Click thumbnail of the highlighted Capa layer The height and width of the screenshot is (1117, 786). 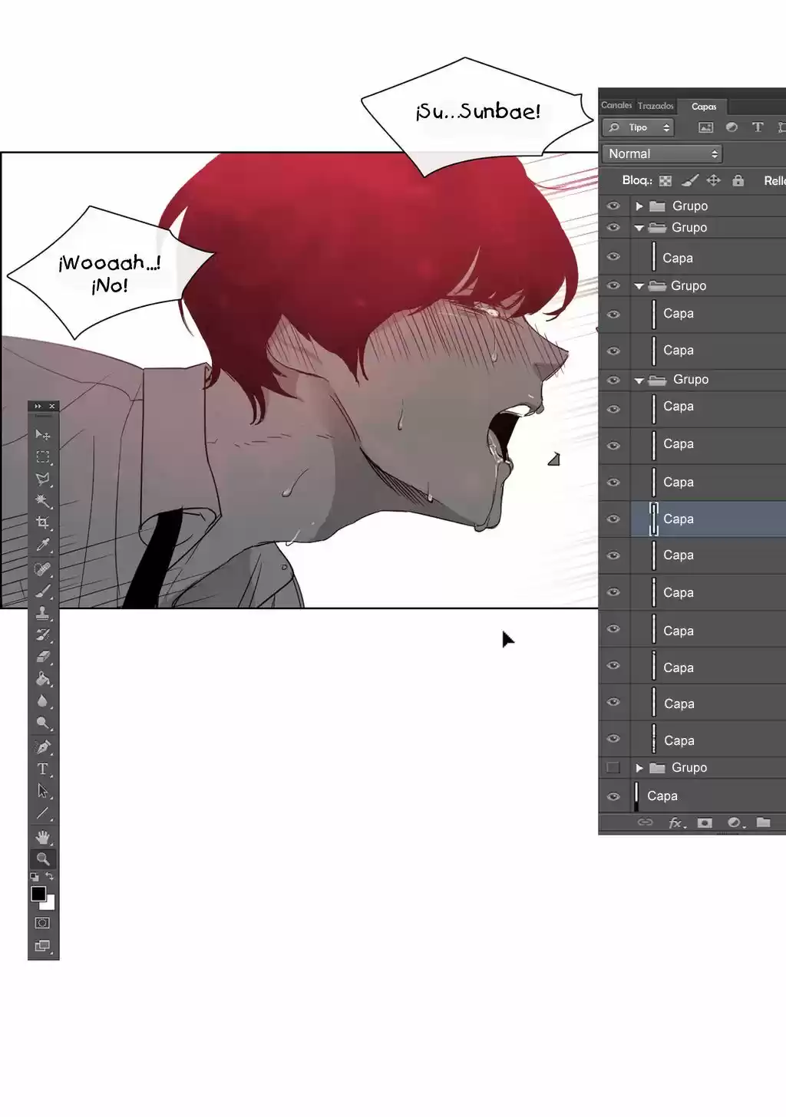pos(654,519)
